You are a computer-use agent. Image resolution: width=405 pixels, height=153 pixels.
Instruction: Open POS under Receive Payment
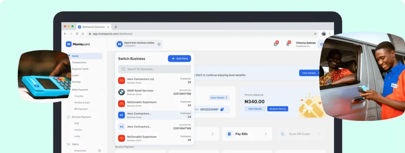pyautogui.click(x=77, y=123)
